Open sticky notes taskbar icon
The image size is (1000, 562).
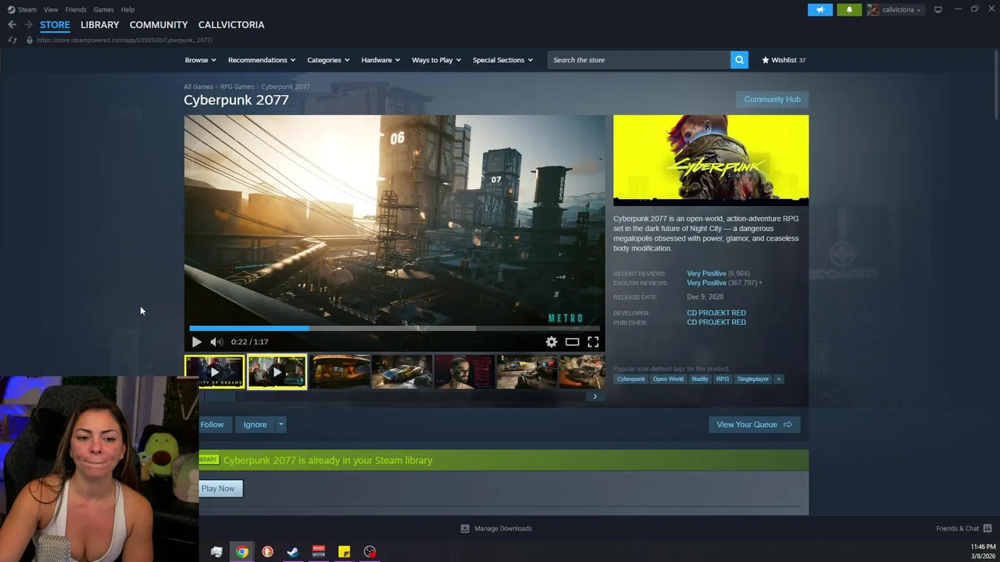pos(344,552)
